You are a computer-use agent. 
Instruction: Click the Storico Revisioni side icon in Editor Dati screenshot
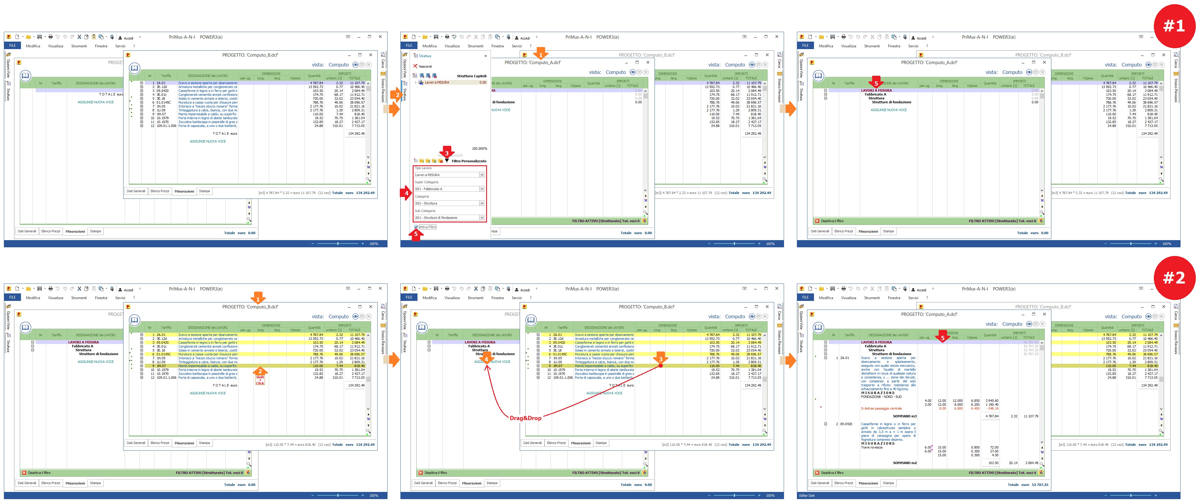coord(1175,325)
